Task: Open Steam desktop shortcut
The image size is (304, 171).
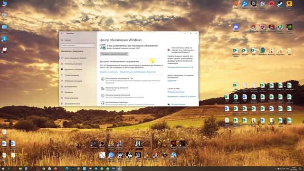Action: (280, 4)
